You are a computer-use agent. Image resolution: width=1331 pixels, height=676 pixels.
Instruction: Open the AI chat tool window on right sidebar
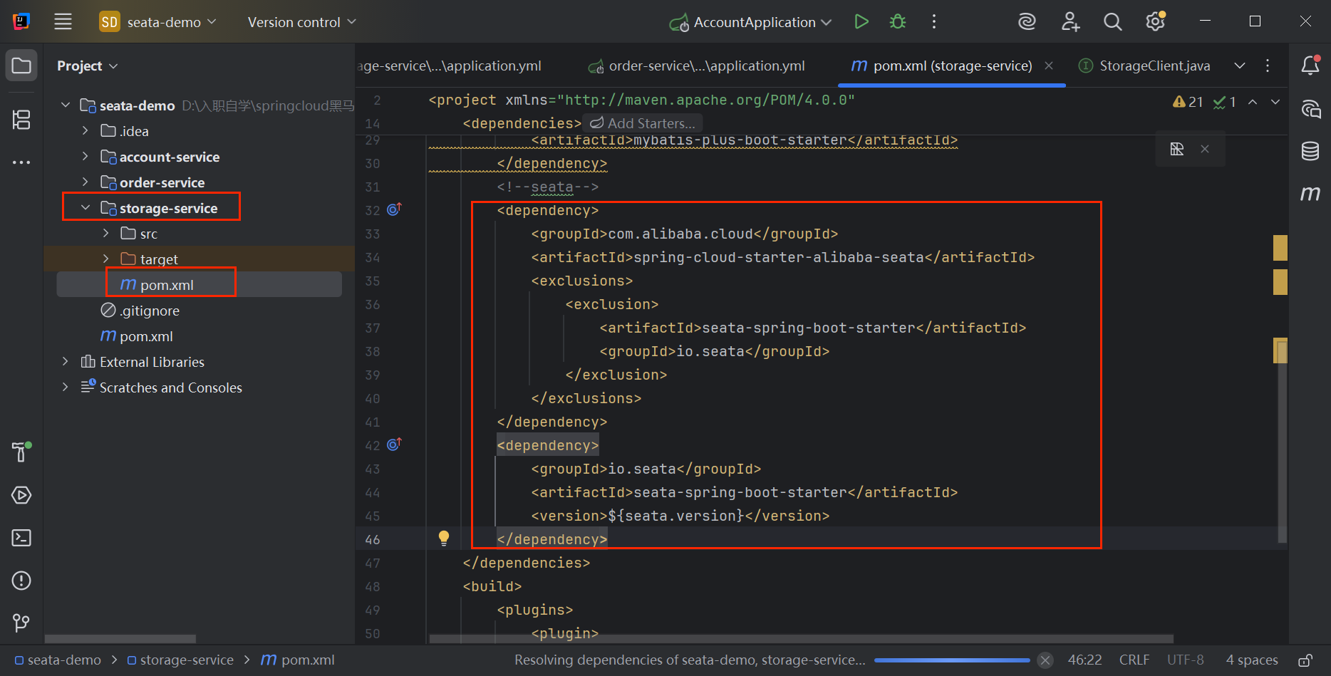point(1310,109)
